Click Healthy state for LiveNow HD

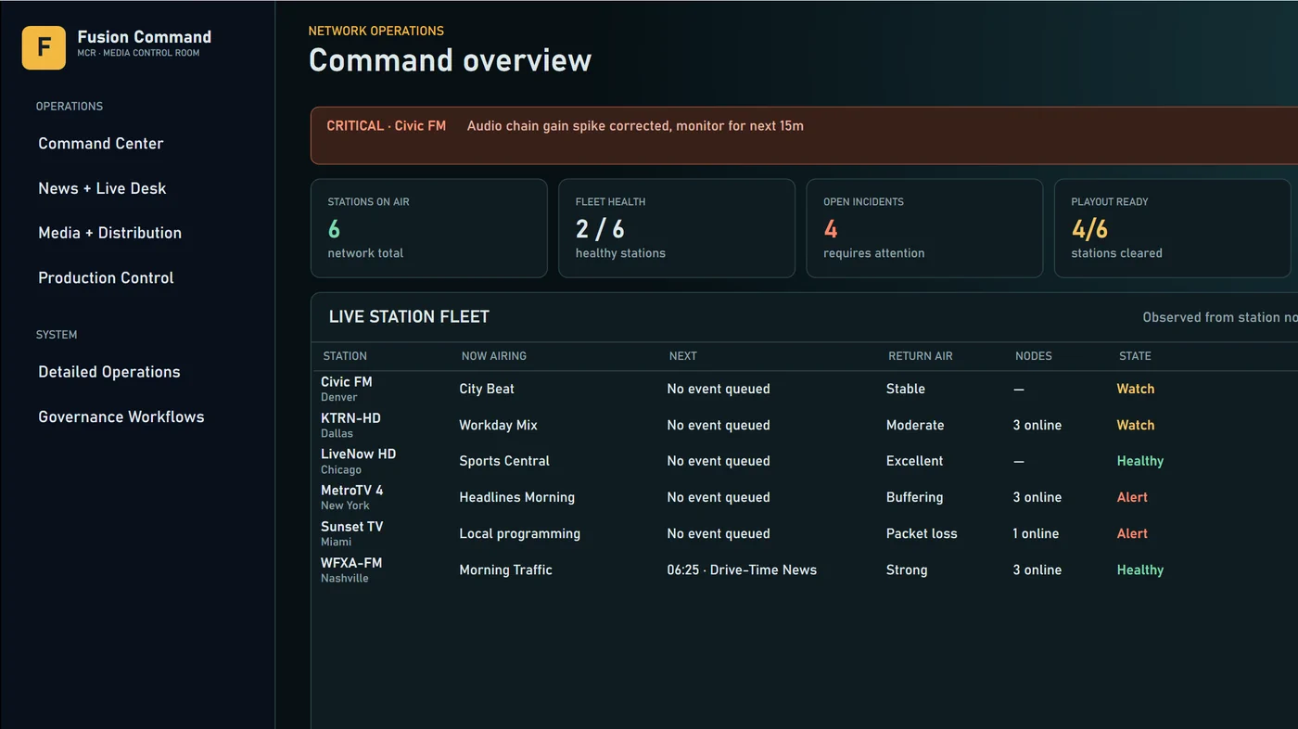click(x=1140, y=461)
